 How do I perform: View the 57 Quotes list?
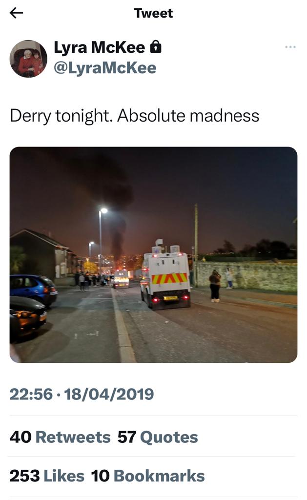[x=158, y=437]
